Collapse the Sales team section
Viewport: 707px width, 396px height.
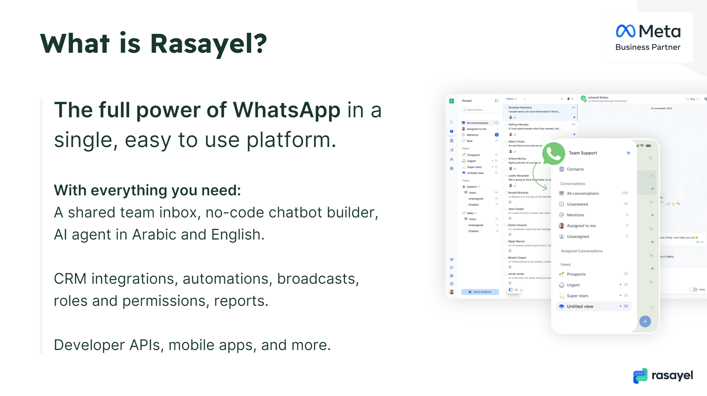point(476,213)
